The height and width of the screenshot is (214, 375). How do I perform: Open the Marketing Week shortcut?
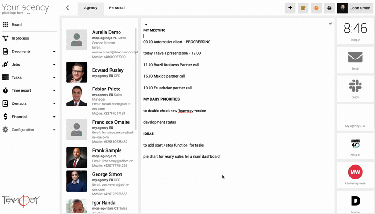355,172
